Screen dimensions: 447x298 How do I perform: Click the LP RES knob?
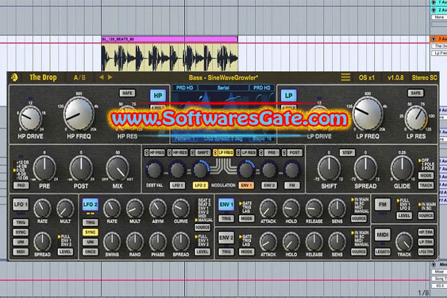point(415,118)
